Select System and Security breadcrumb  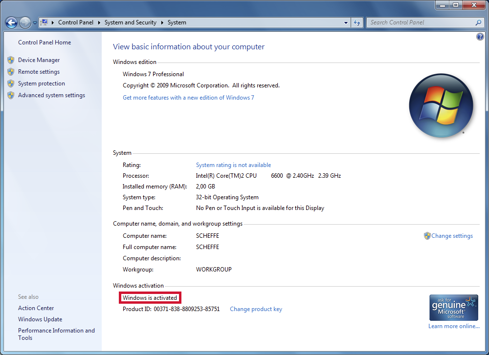131,22
